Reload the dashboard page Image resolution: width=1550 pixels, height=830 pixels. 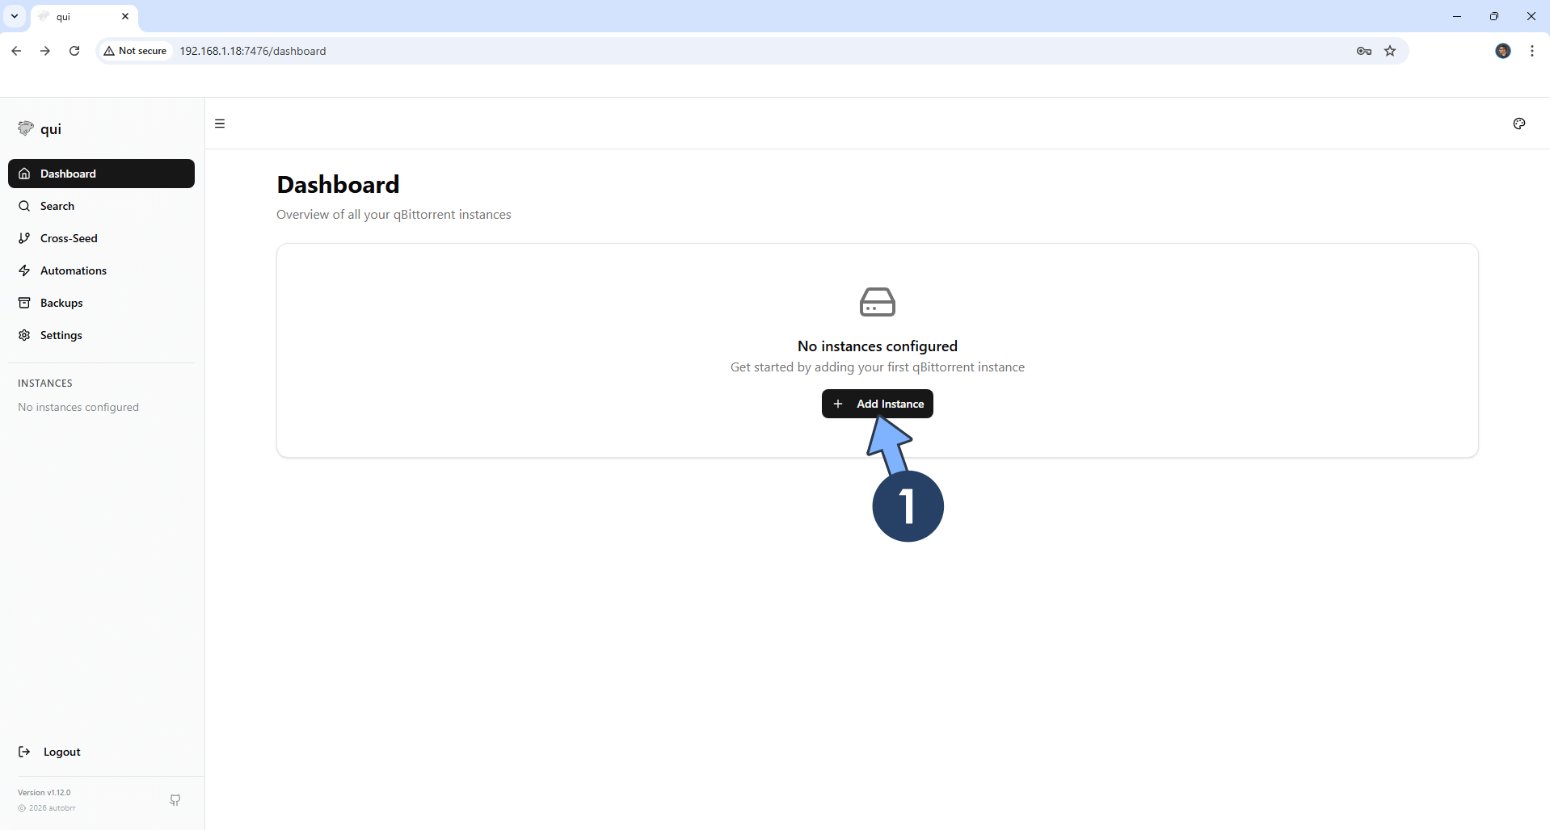pyautogui.click(x=74, y=51)
